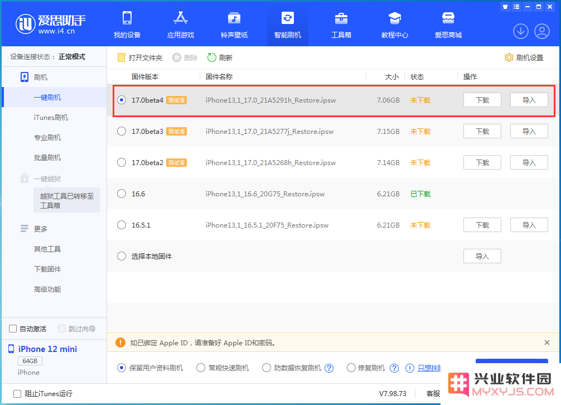The image size is (561, 405).
Task: Download the 17.0beta3 firmware
Action: [x=482, y=131]
